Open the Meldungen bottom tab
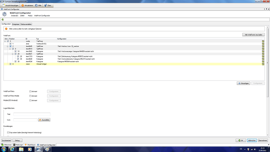The height and width of the screenshot is (152, 270). (x=18, y=145)
